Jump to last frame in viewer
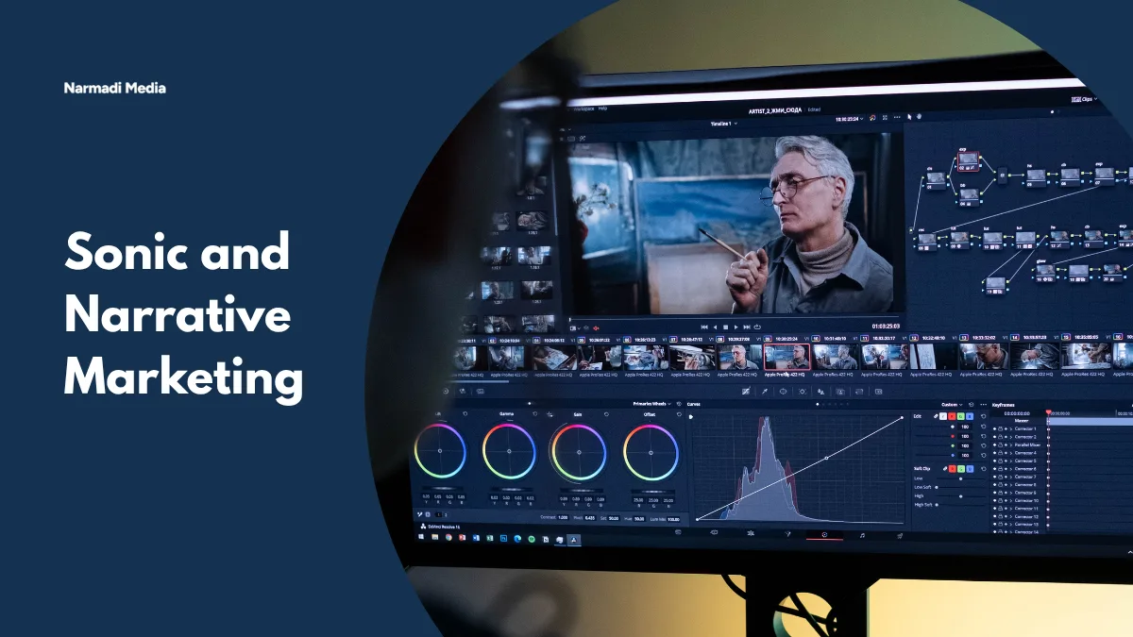The width and height of the screenshot is (1133, 637). [747, 327]
